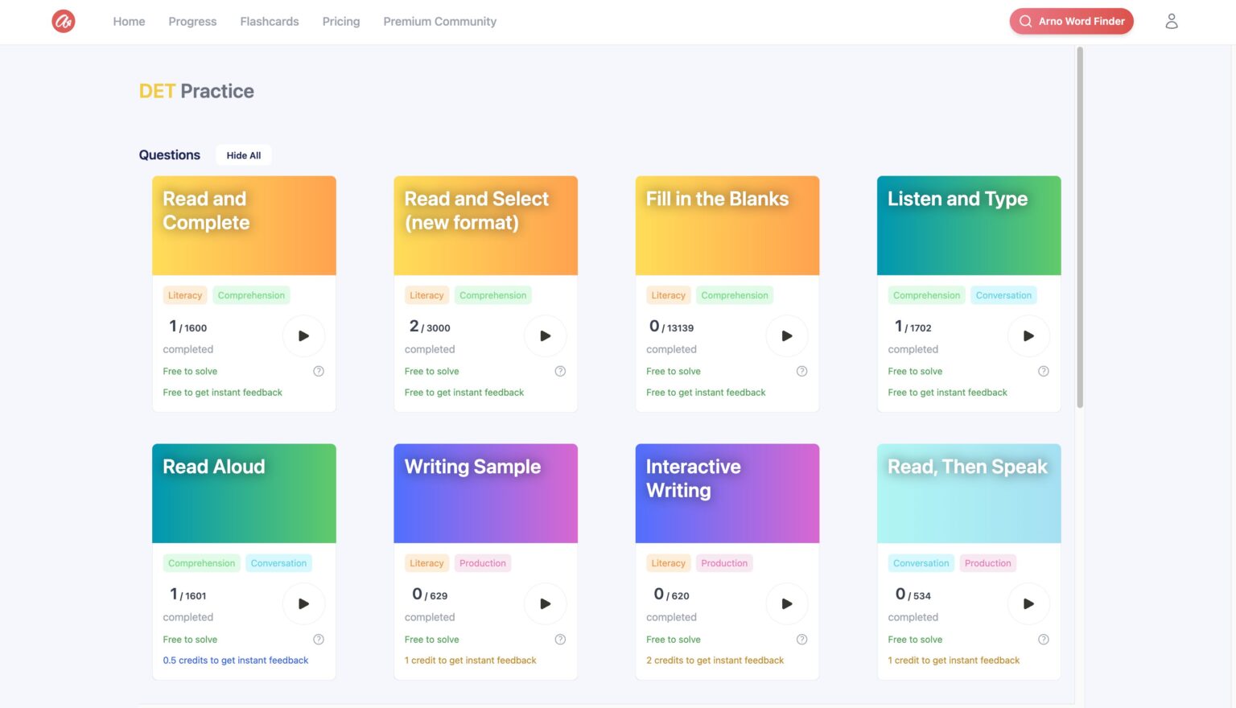Start Interactive Writing practice
The width and height of the screenshot is (1236, 708).
tap(786, 603)
